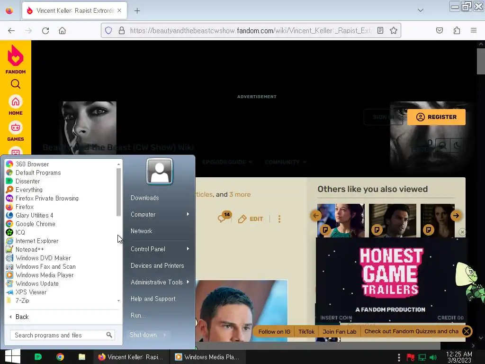Viewport: 485px width, 364px height.
Task: Open Help and Support
Action: pos(153,299)
